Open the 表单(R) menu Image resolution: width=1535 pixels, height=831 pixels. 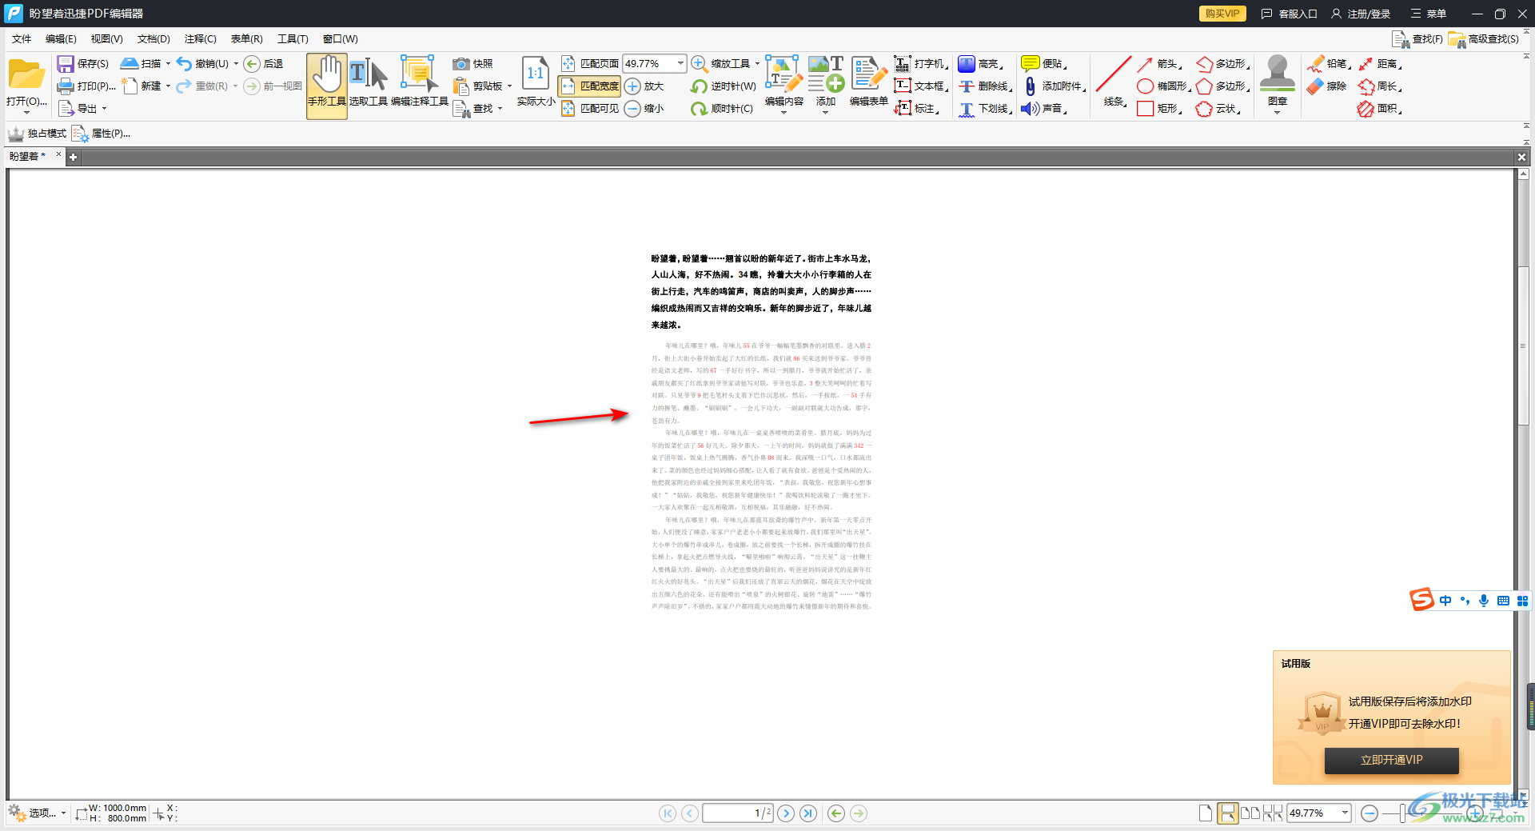246,38
